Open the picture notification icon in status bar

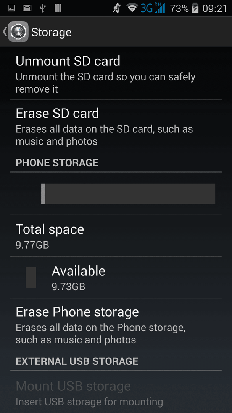pos(11,8)
